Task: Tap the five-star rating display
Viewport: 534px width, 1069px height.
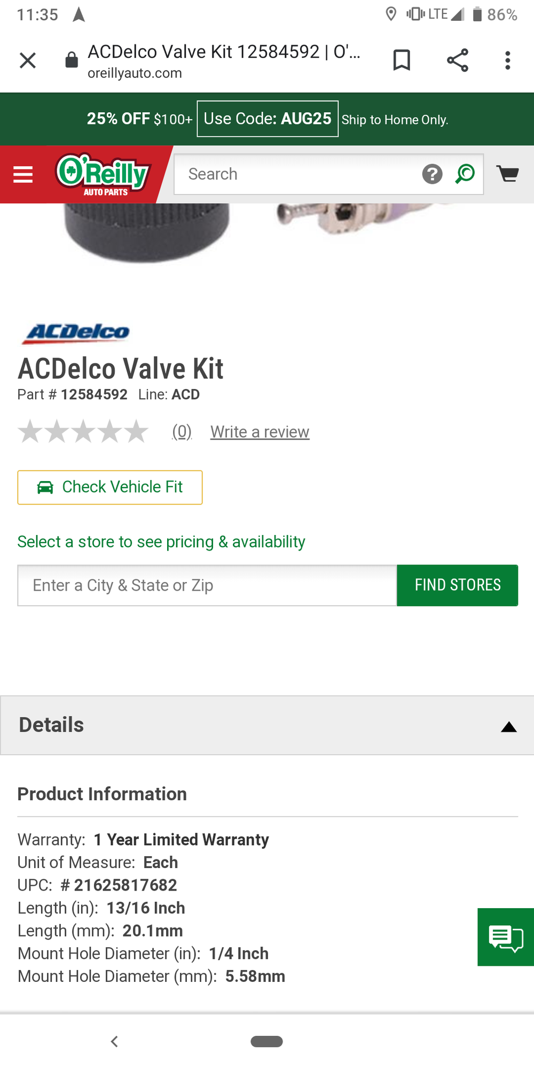Action: point(83,431)
